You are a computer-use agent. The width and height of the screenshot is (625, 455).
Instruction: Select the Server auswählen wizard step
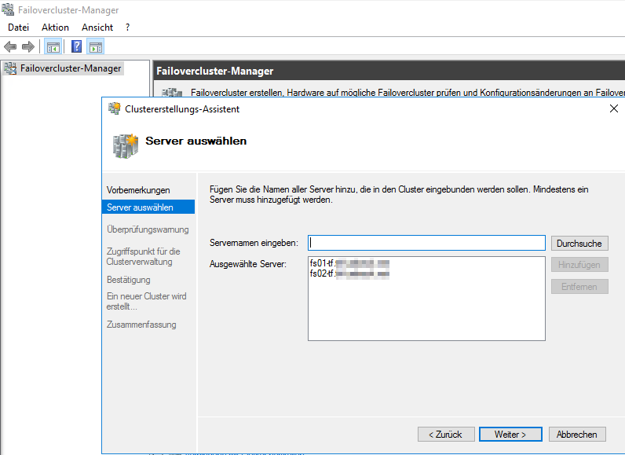coord(148,207)
